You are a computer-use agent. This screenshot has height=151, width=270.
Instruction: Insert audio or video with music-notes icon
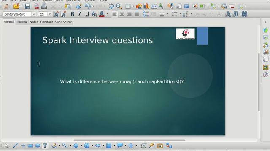coord(154,6)
